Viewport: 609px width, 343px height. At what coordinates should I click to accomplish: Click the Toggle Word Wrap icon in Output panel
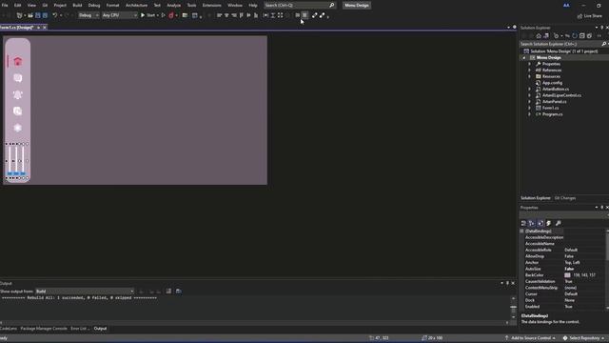179,292
